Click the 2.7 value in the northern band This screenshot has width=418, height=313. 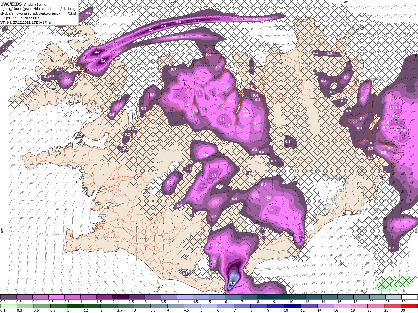(x=197, y=21)
